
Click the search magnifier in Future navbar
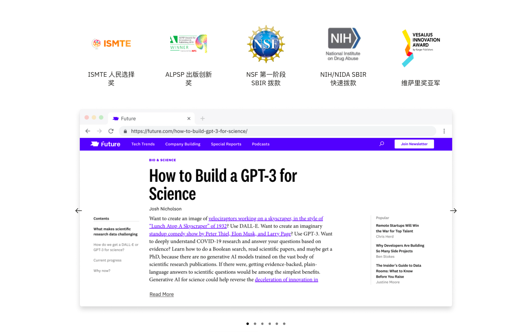(382, 144)
